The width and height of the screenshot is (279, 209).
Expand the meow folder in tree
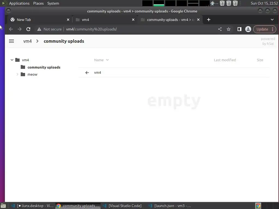pyautogui.click(x=17, y=74)
